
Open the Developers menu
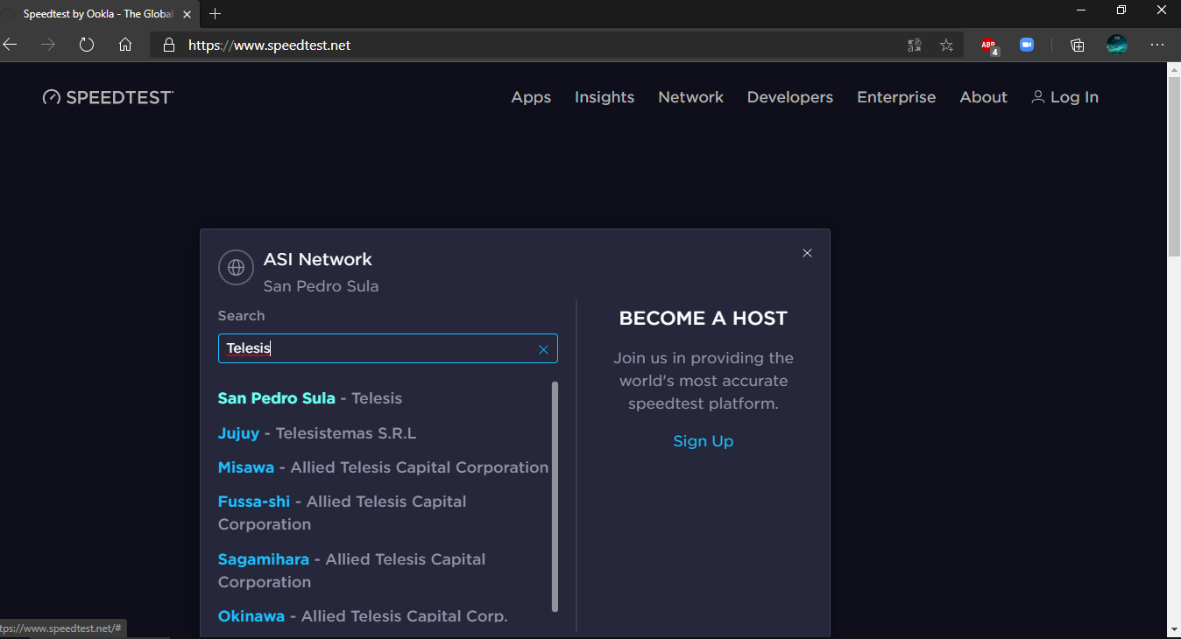790,97
